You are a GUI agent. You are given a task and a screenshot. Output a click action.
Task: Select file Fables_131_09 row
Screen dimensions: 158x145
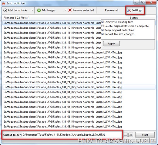[52, 23]
